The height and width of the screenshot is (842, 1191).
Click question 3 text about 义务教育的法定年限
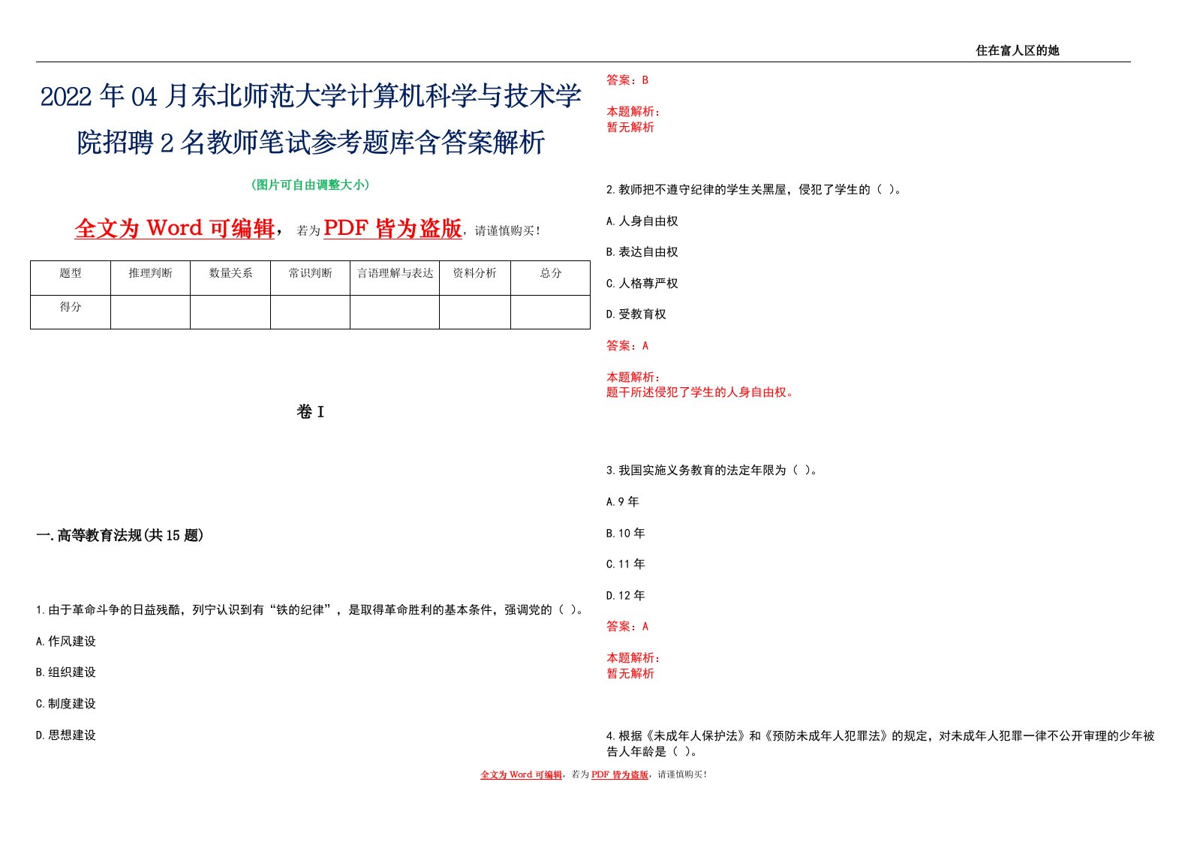coord(712,471)
